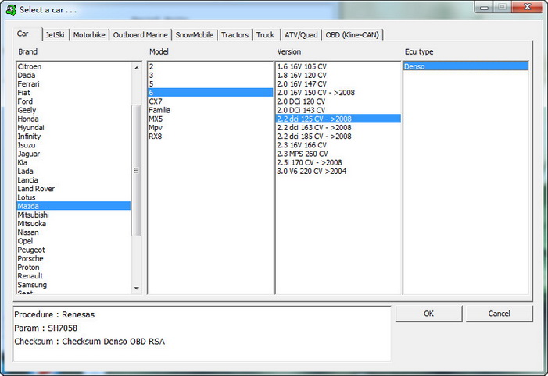Image resolution: width=548 pixels, height=376 pixels.
Task: Confirm selection with OK button
Action: point(428,314)
